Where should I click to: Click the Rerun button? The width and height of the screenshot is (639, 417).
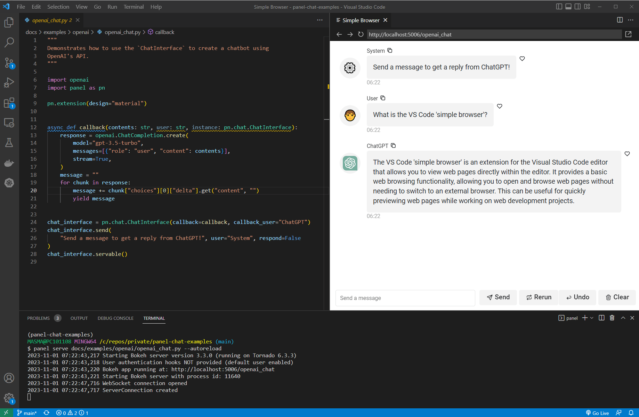click(x=539, y=298)
